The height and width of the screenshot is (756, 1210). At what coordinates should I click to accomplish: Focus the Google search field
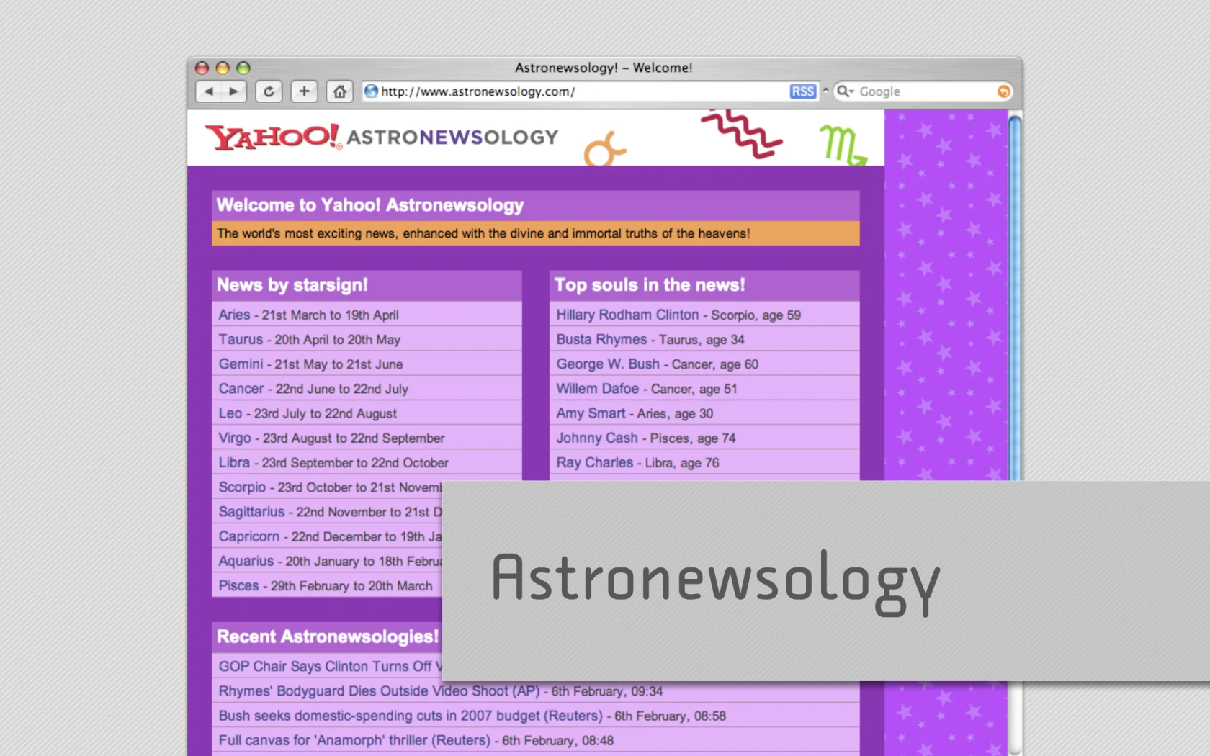[x=922, y=91]
